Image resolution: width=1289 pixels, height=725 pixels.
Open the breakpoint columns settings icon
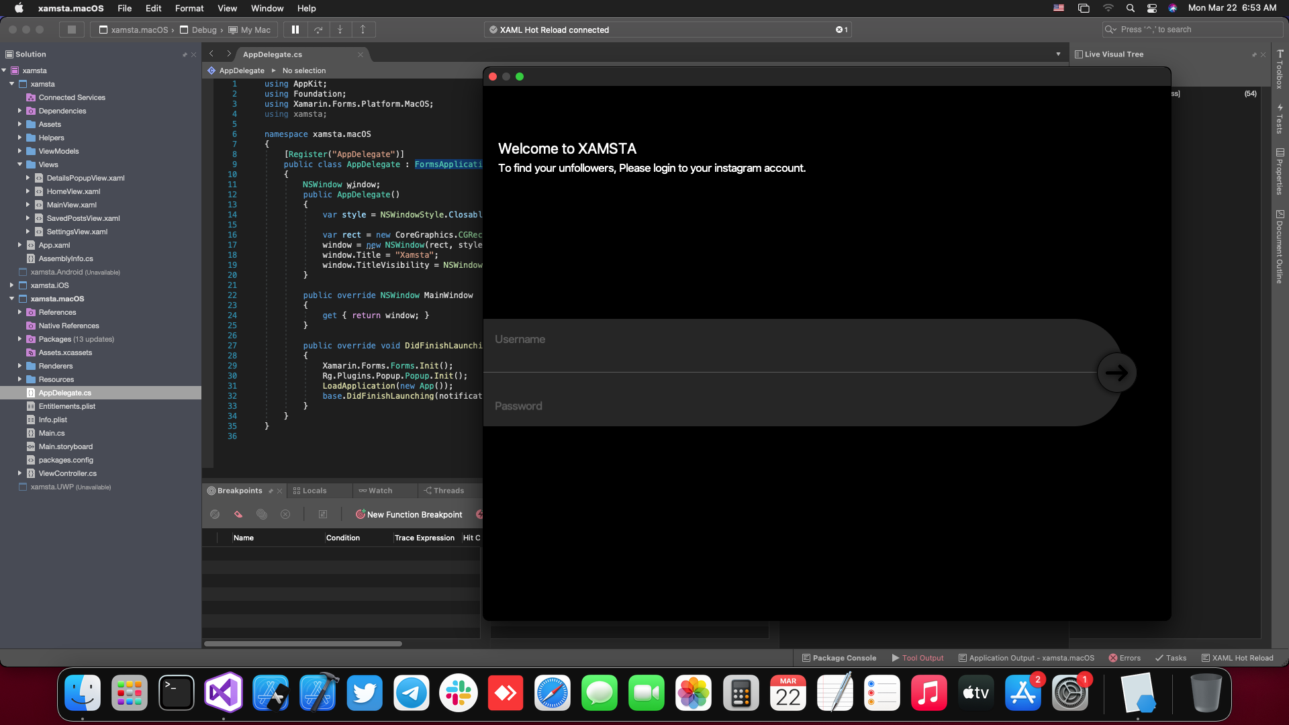[323, 515]
